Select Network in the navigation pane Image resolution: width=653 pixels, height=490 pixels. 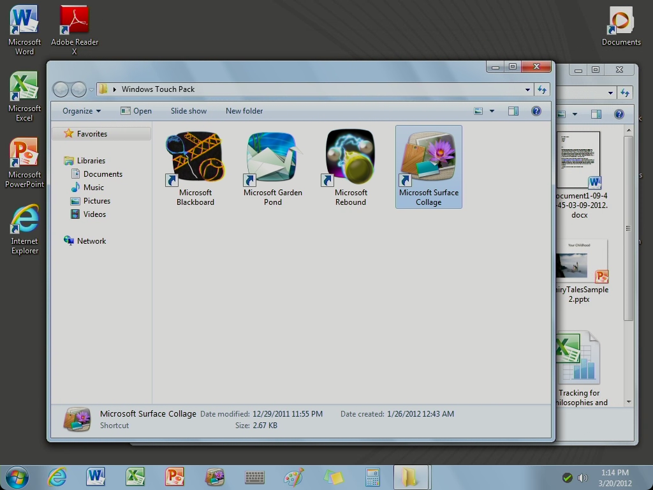pos(85,241)
